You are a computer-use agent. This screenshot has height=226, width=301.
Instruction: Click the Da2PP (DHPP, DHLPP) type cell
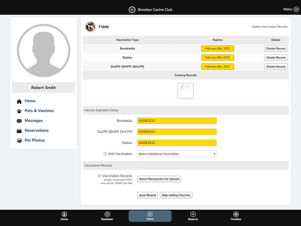pos(127,67)
